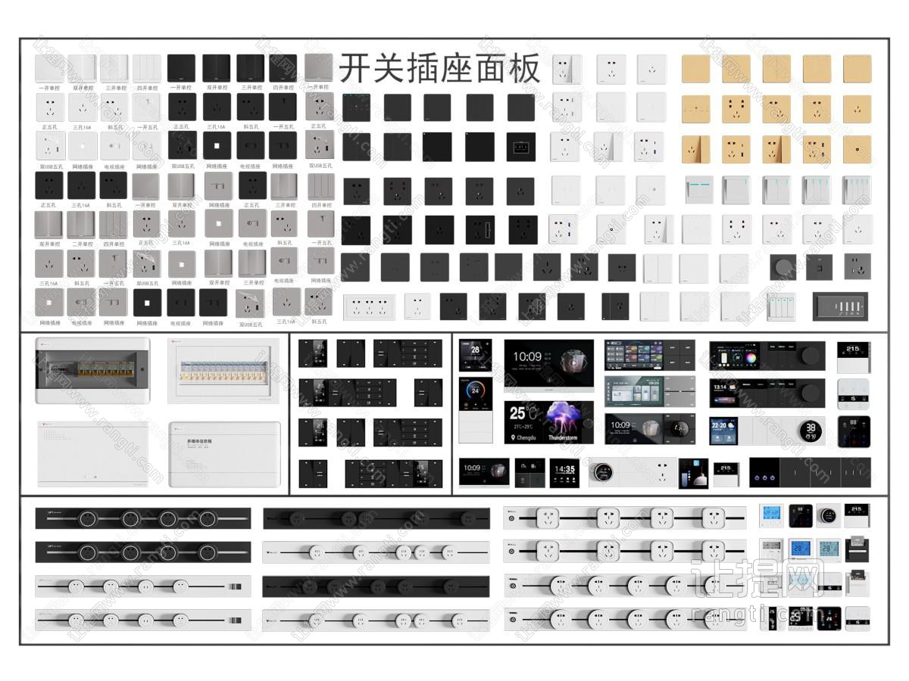
Task: Click the Thunderstorm label
Action: (563, 438)
